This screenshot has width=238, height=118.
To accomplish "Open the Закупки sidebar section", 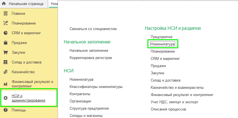I will click(x=18, y=52).
